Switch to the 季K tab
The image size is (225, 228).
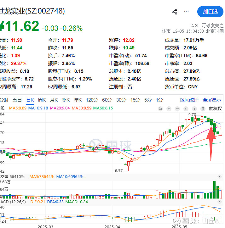66,100
